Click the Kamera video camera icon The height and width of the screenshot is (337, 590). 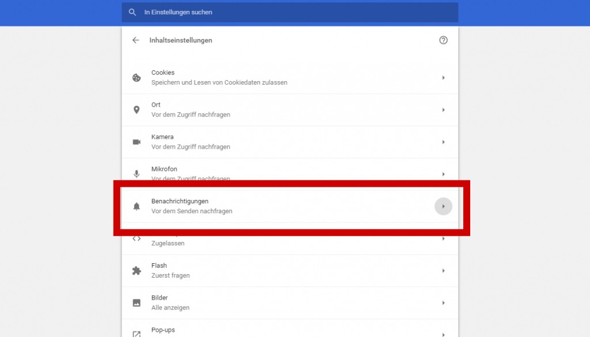pos(137,142)
